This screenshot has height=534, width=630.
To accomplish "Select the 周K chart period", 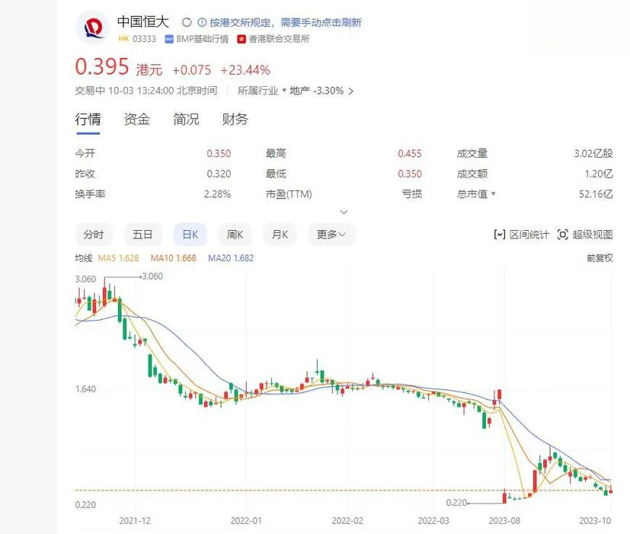I will (x=235, y=235).
